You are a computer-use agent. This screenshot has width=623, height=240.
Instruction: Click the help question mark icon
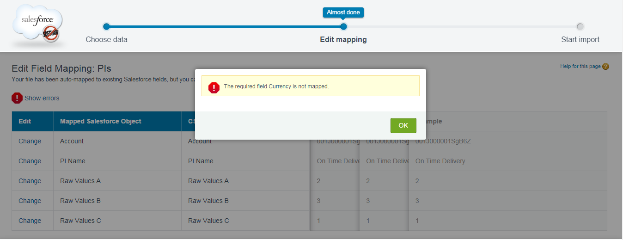click(x=606, y=67)
